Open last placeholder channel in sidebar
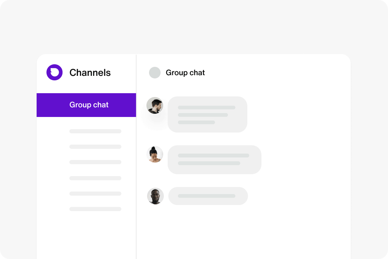388x259 pixels. (95, 209)
